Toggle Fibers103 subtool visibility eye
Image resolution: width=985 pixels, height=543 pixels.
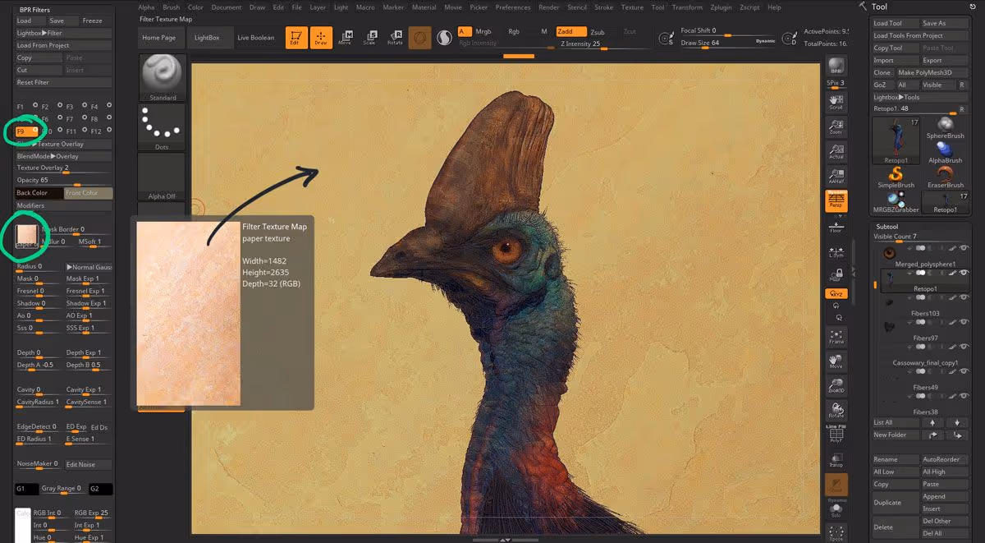click(x=964, y=297)
